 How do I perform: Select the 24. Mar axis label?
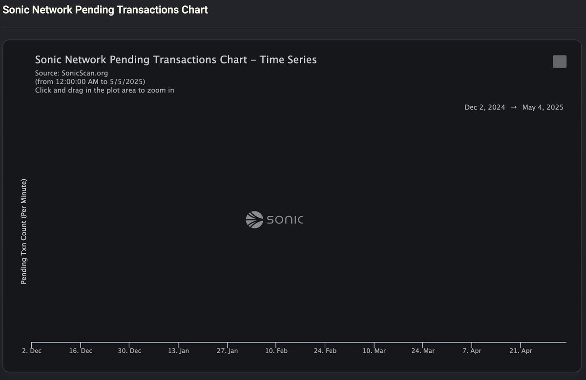422,351
